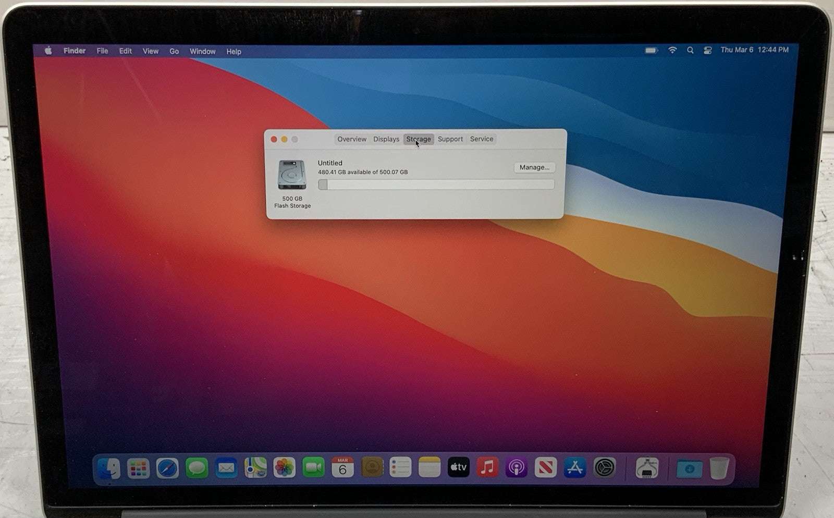This screenshot has height=518, width=834.
Task: Click the date and time in menu bar
Action: [x=754, y=50]
